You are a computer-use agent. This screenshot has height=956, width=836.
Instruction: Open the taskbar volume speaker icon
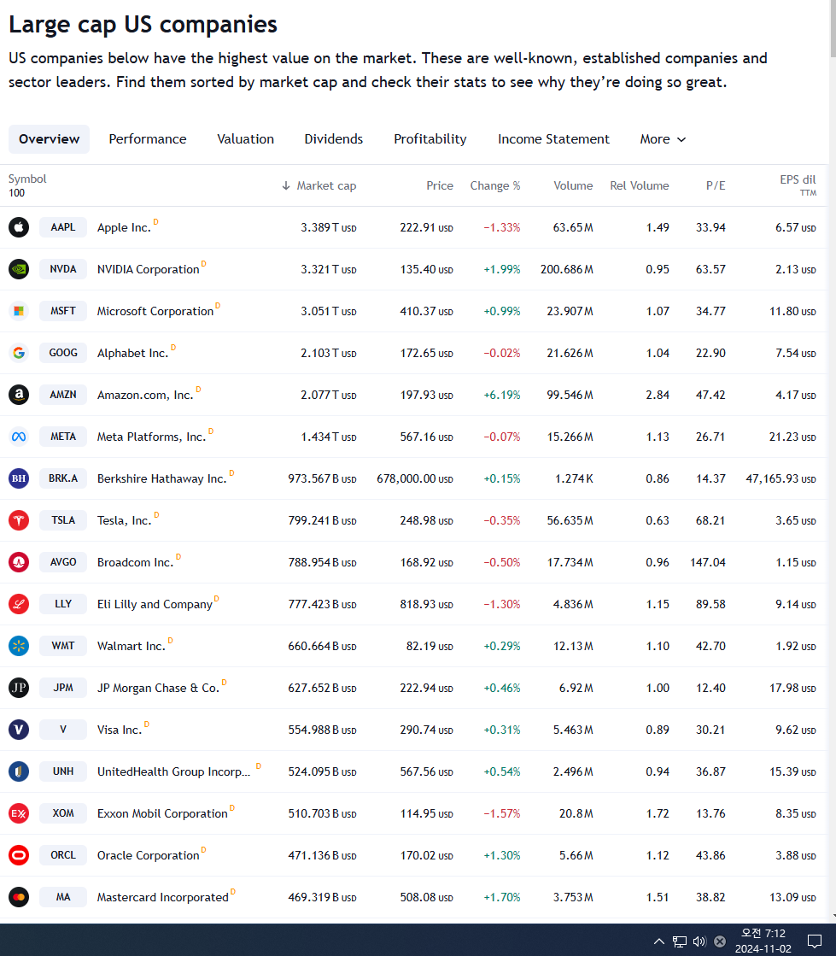coord(699,941)
